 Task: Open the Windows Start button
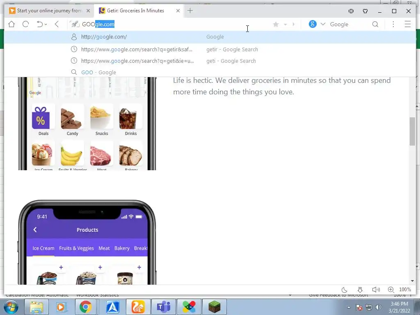click(10, 307)
